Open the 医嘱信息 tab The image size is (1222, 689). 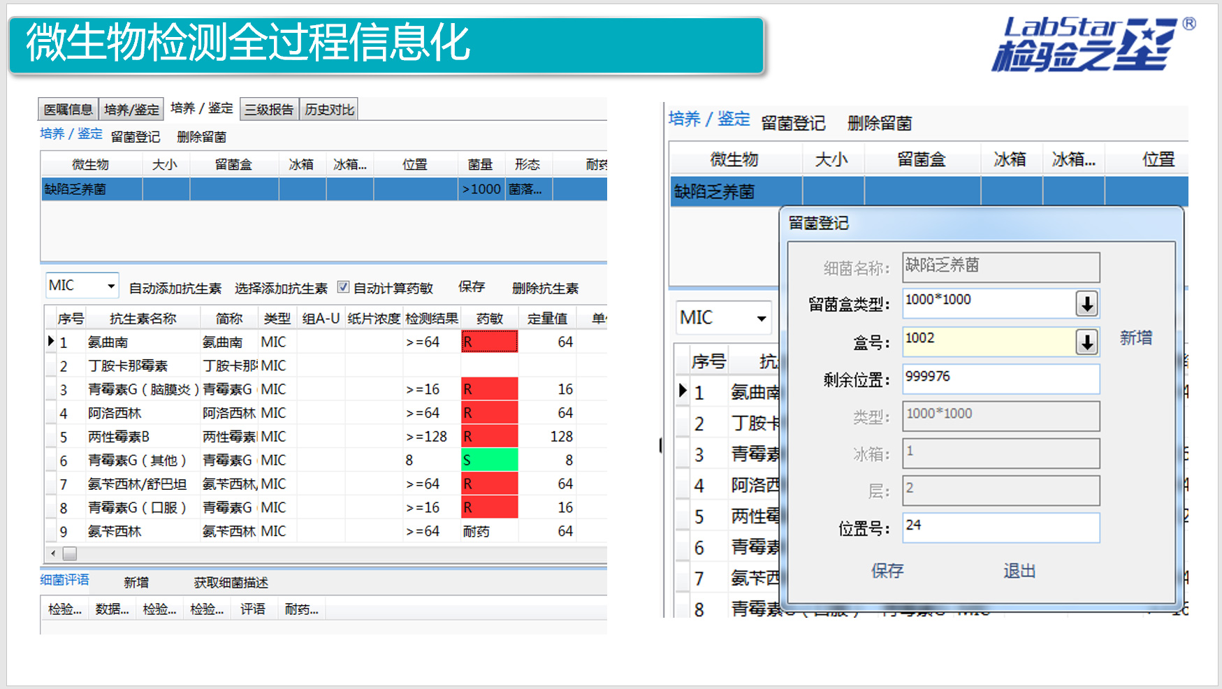(68, 109)
